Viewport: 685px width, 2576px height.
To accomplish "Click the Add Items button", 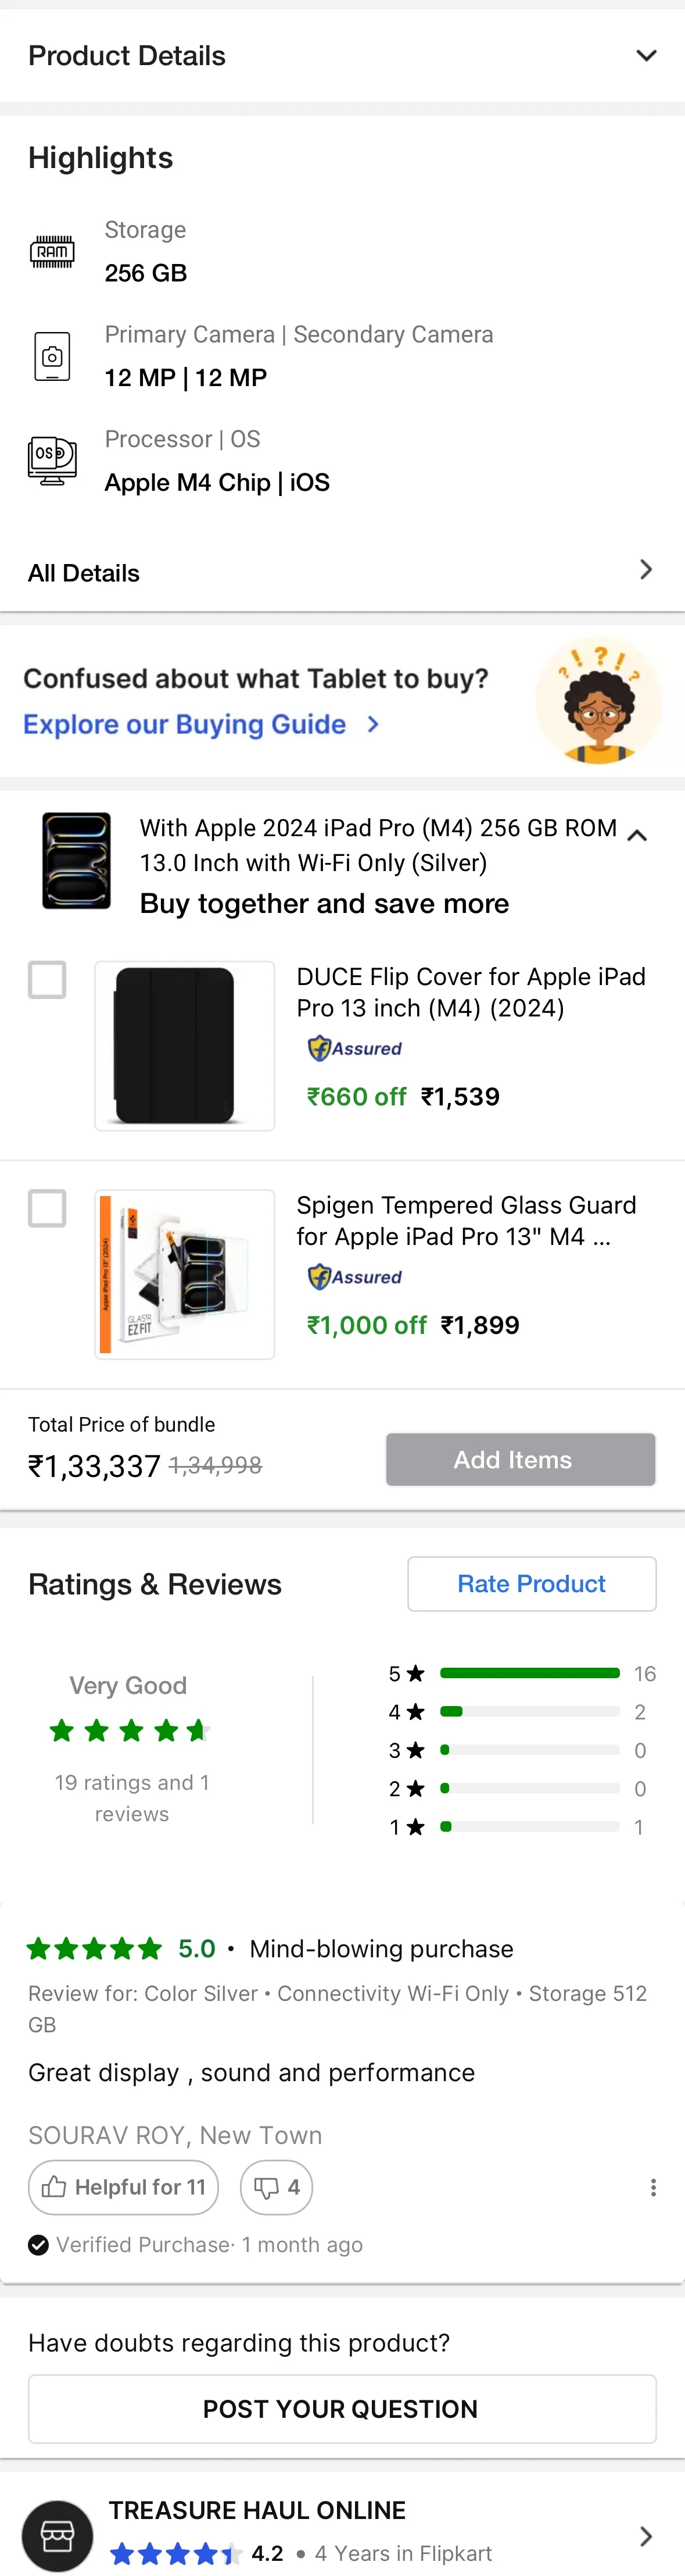I will click(520, 1459).
